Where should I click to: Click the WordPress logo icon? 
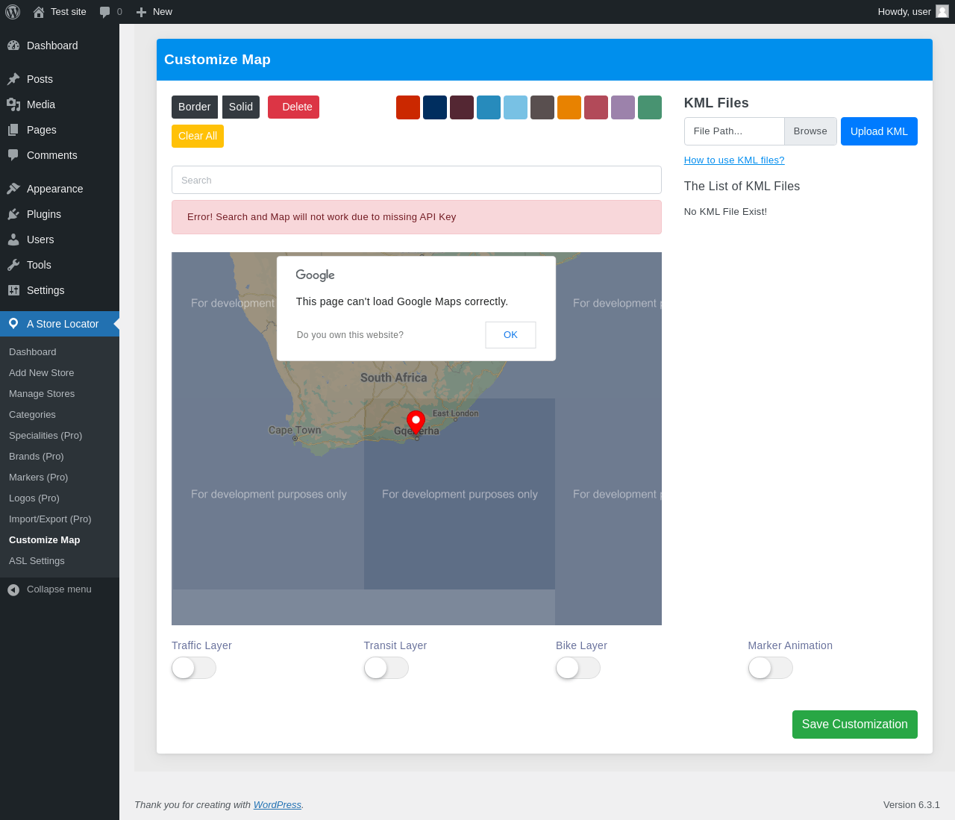[x=13, y=12]
